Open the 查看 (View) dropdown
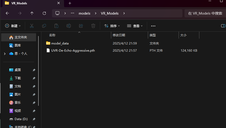Screen dimensions: 226x128 pos(135,26)
